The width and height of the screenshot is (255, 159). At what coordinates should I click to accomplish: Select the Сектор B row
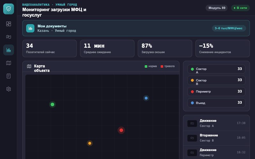tap(216, 80)
